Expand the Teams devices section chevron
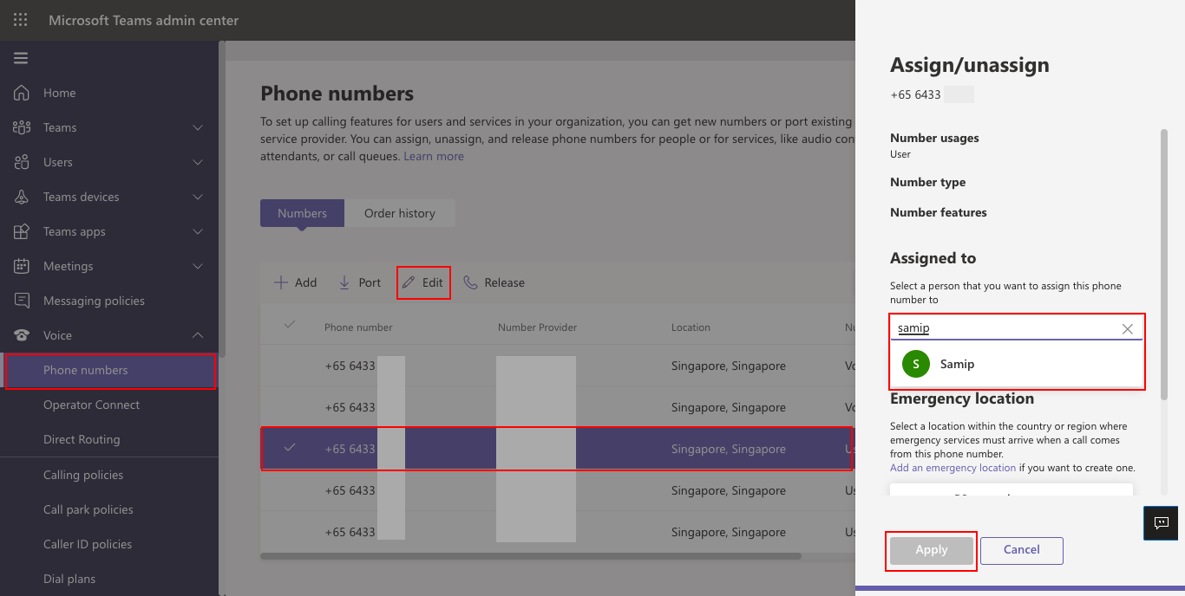1185x596 pixels. pyautogui.click(x=198, y=197)
